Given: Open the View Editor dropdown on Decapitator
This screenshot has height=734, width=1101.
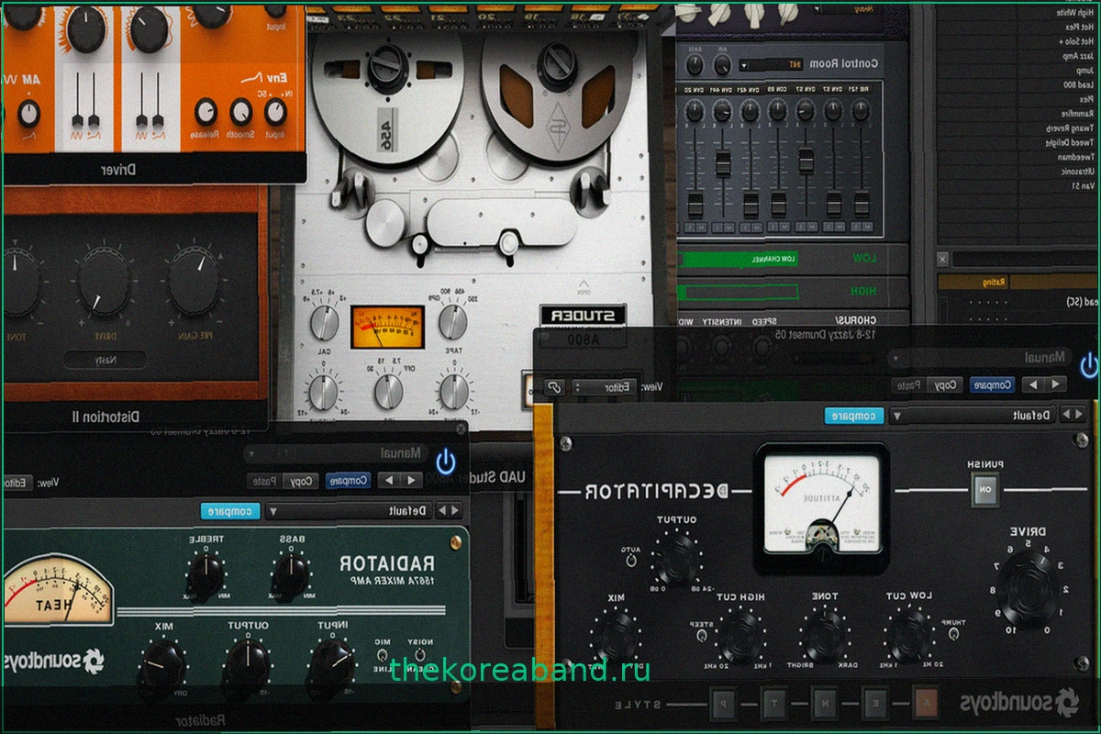Looking at the screenshot, I should pos(605,387).
